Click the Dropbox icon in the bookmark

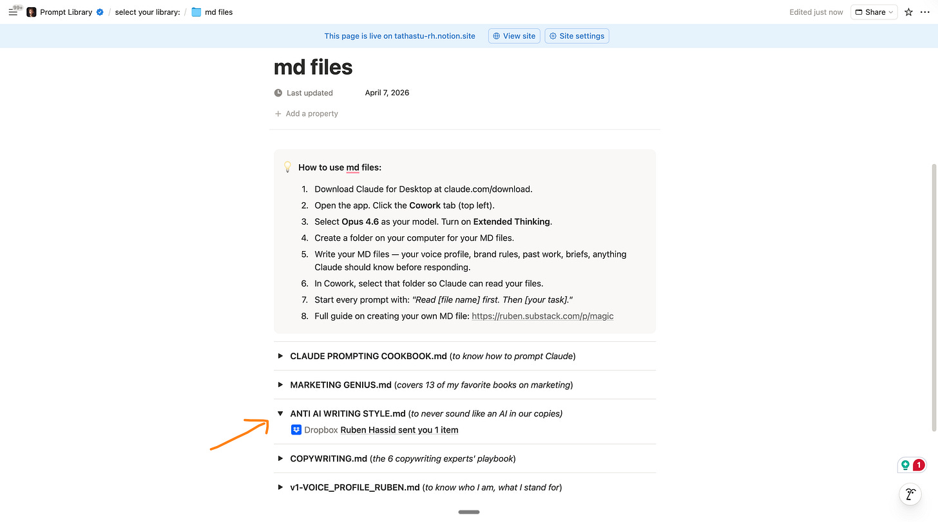pyautogui.click(x=296, y=430)
